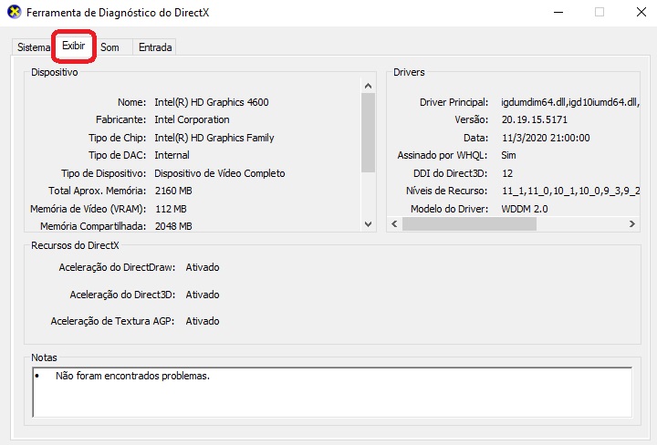657x445 pixels.
Task: Open the Som tab
Action: [109, 47]
